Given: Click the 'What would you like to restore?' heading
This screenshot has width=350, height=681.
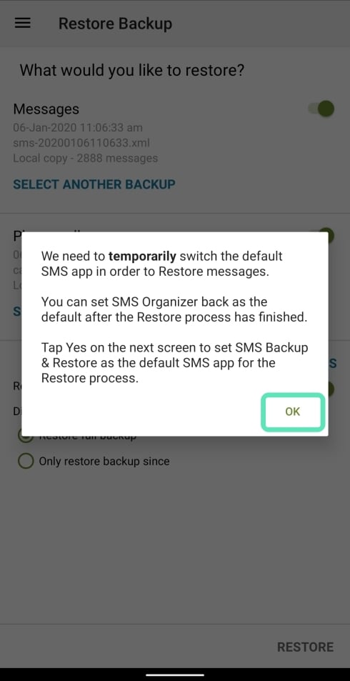Looking at the screenshot, I should click(132, 70).
